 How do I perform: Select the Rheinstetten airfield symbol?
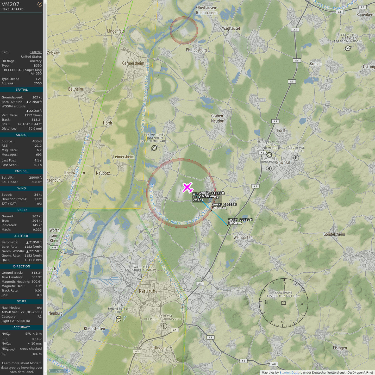(x=118, y=318)
